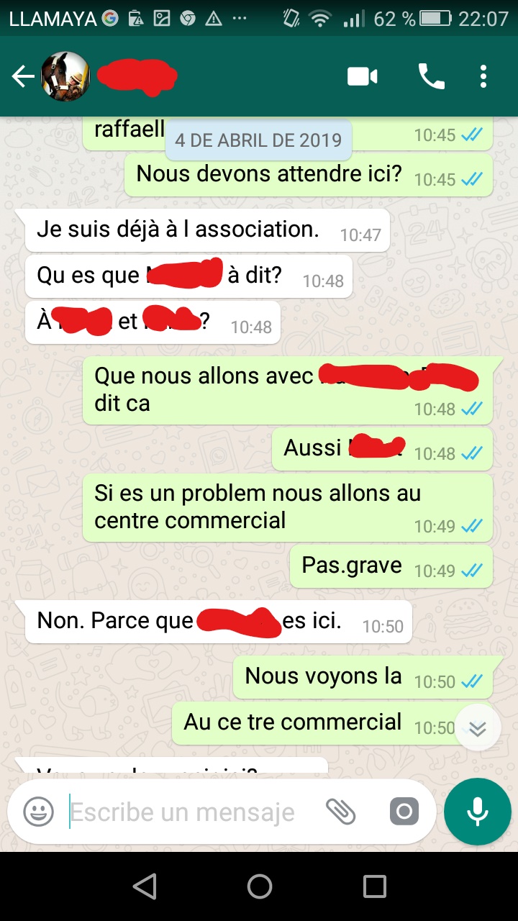This screenshot has height=921, width=518.
Task: Open recent apps with square button
Action: coord(374,886)
